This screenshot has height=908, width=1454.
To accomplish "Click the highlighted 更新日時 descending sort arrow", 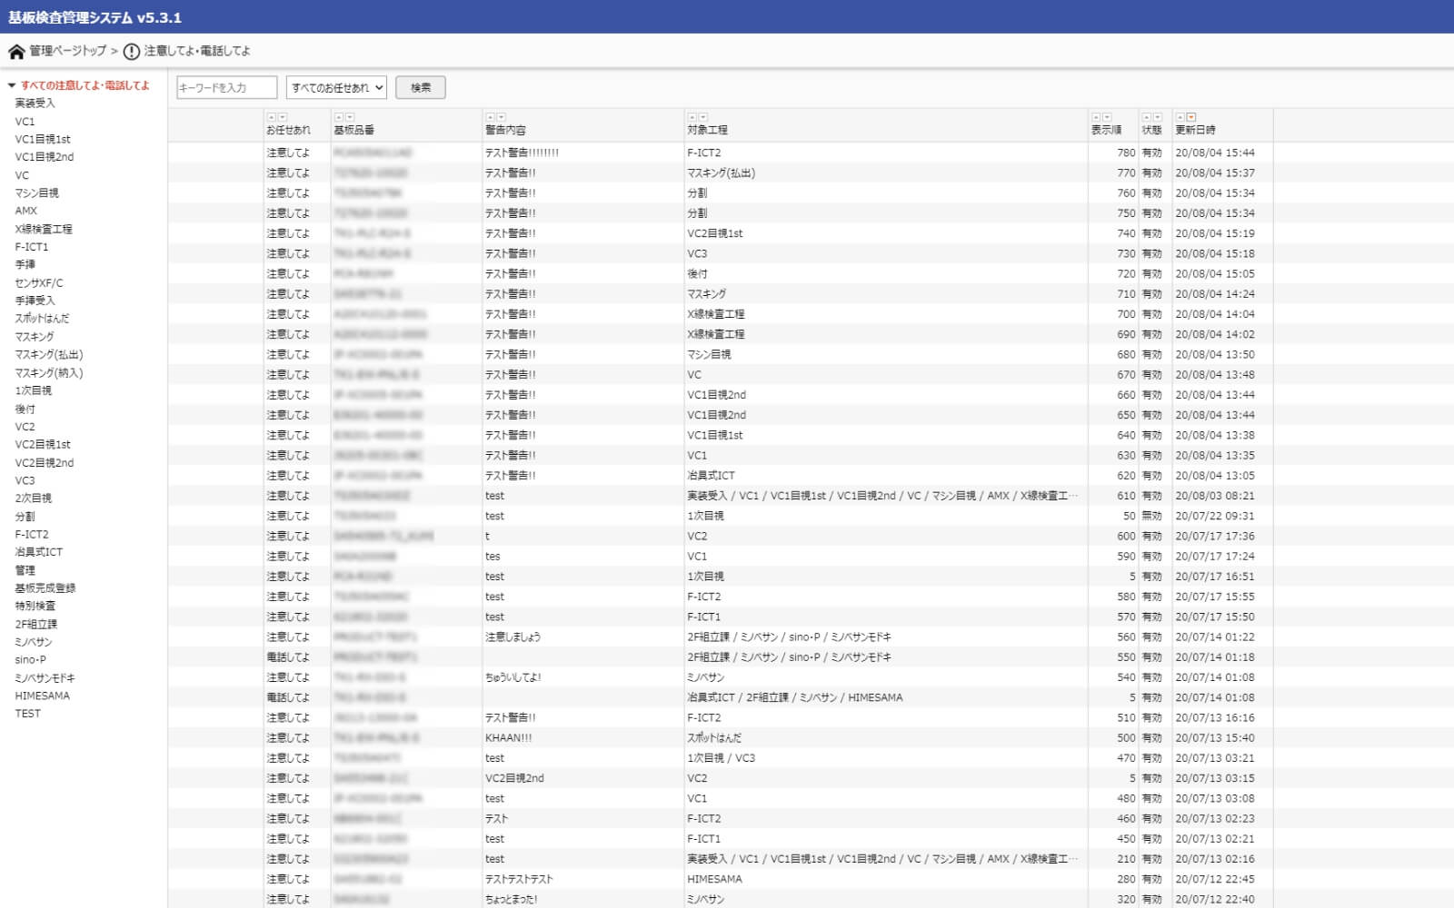I will [1191, 117].
